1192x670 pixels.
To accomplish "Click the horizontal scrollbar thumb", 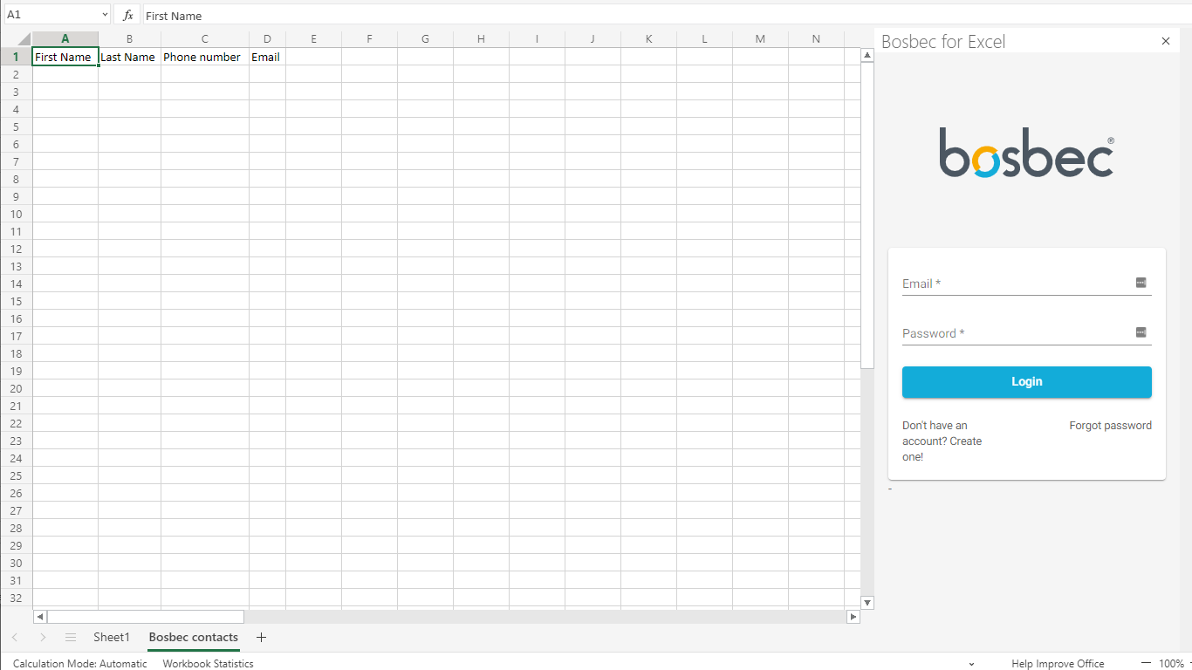I will [x=145, y=617].
